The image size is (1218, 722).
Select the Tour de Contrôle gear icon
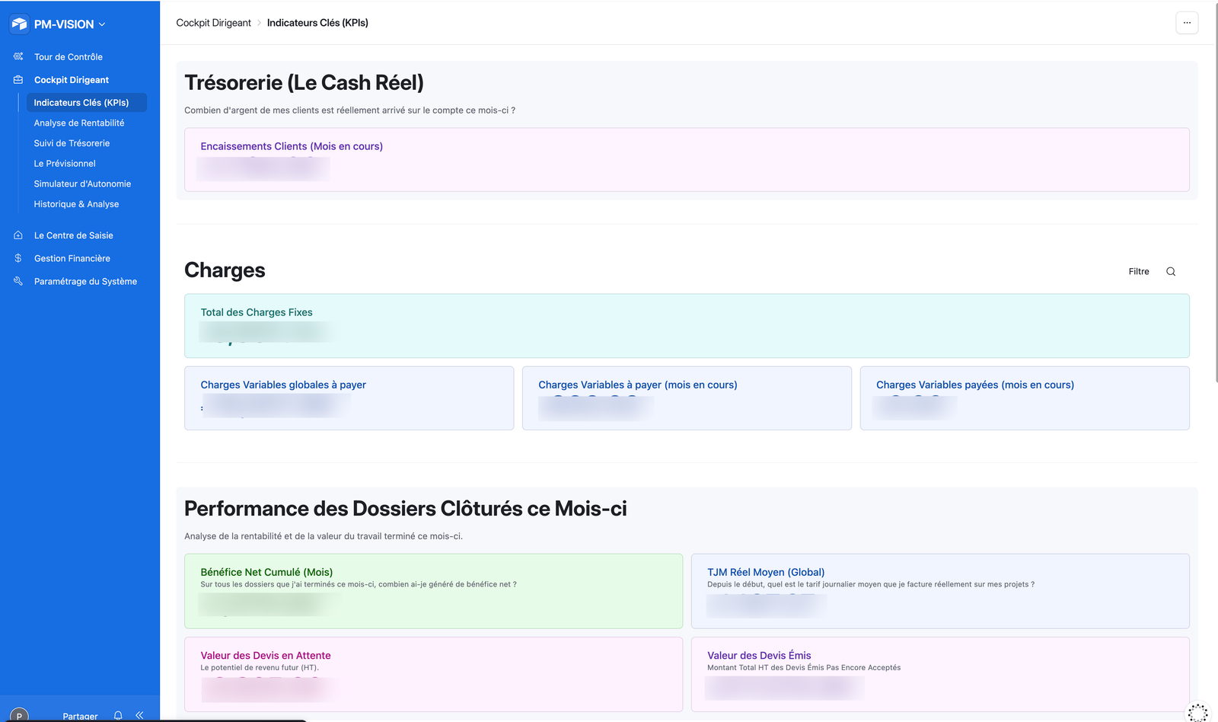tap(18, 56)
